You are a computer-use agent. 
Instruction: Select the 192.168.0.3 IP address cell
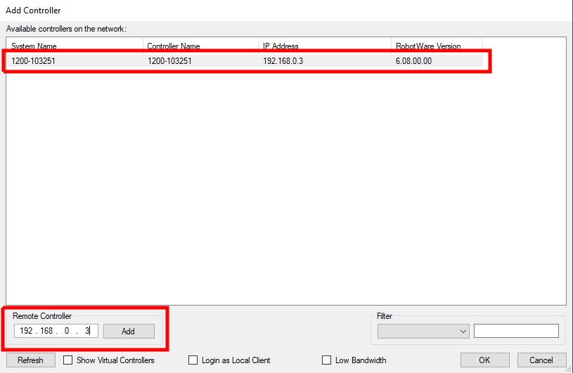283,61
